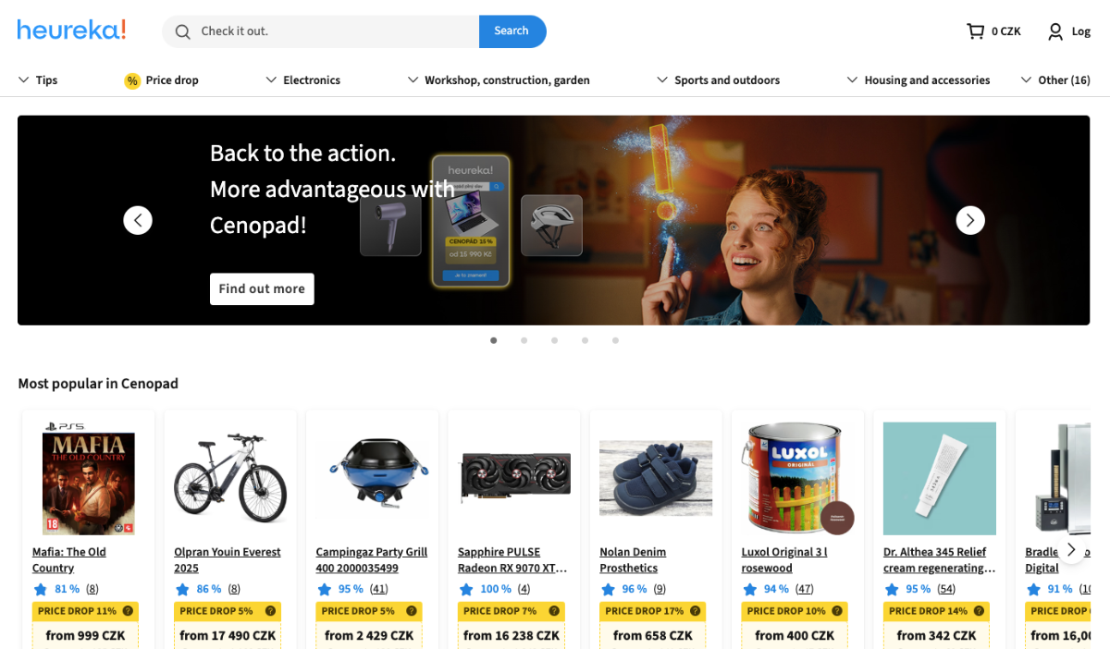Click the Find out more button
The image size is (1110, 649).
tap(262, 288)
